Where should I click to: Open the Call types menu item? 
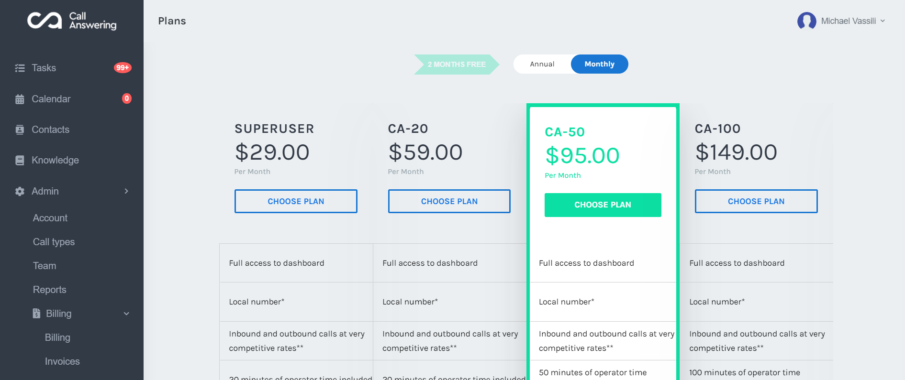click(54, 242)
